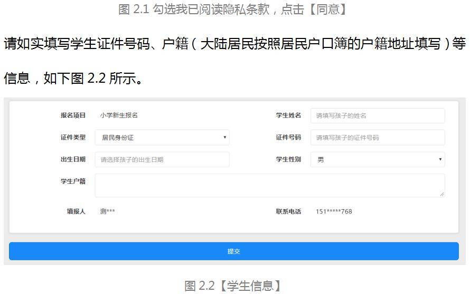Click the 证件类型 dropdown arrow
470x294 pixels.
[x=224, y=138]
